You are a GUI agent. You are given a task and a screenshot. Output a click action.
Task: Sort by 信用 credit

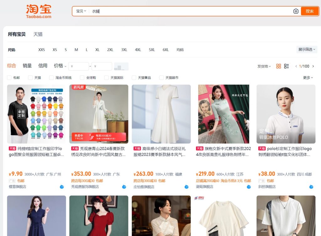click(x=43, y=66)
